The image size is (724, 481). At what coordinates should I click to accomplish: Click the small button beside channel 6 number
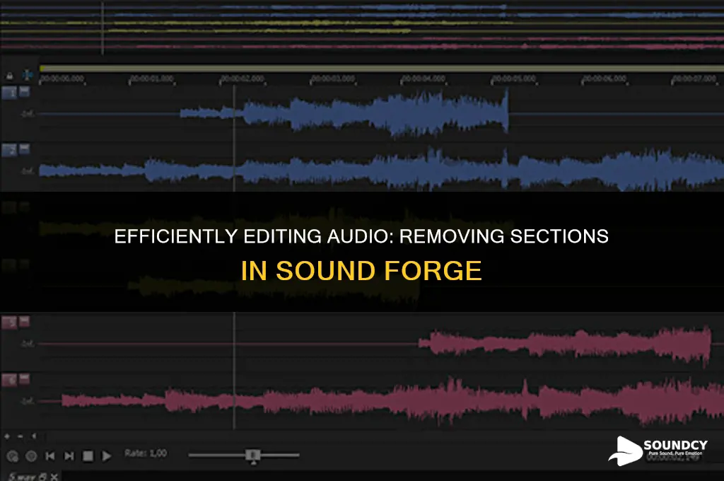(x=25, y=378)
